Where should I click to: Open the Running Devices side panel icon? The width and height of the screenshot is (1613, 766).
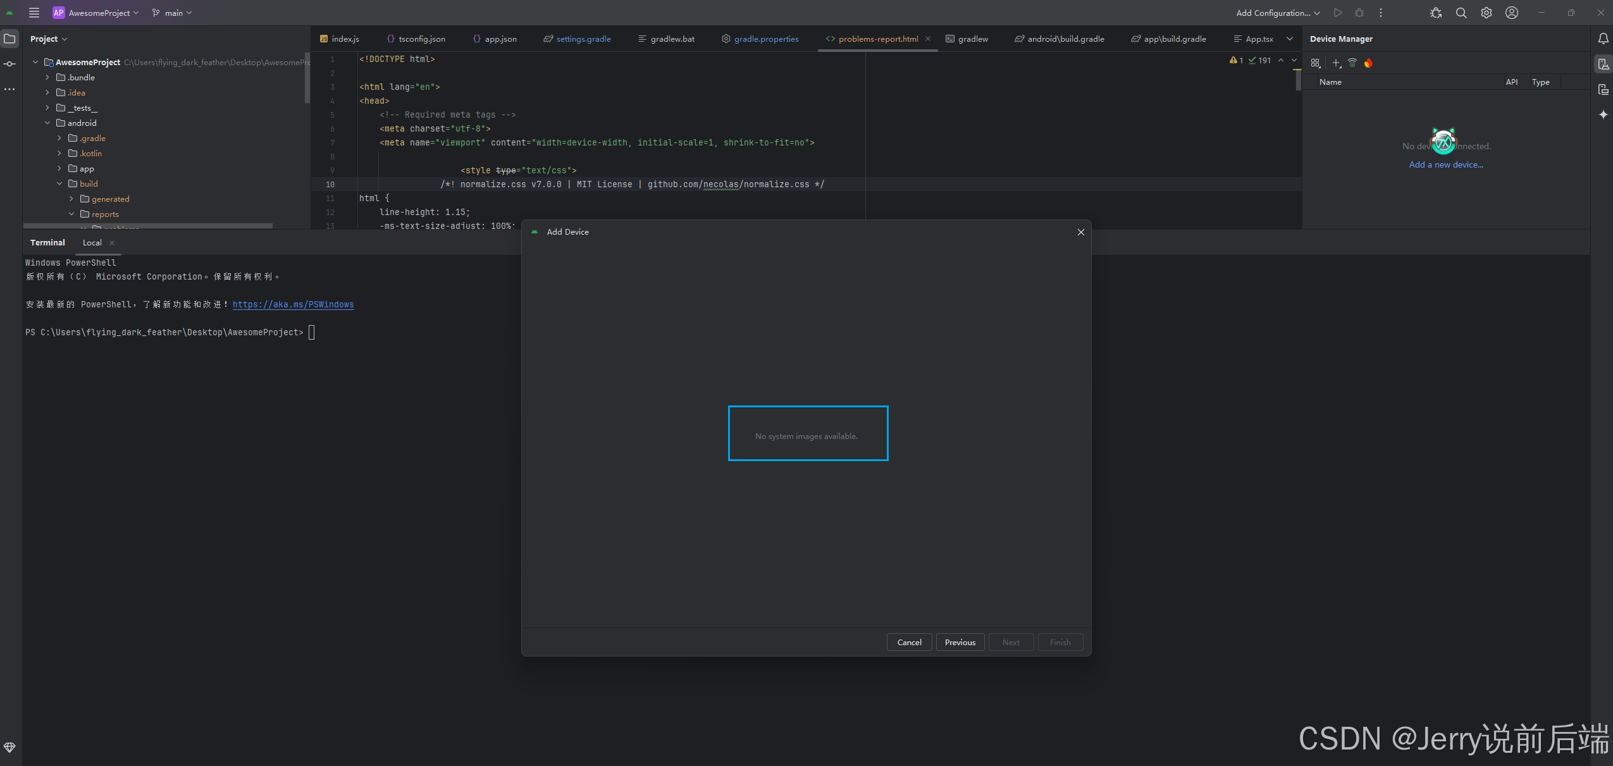(x=1603, y=89)
